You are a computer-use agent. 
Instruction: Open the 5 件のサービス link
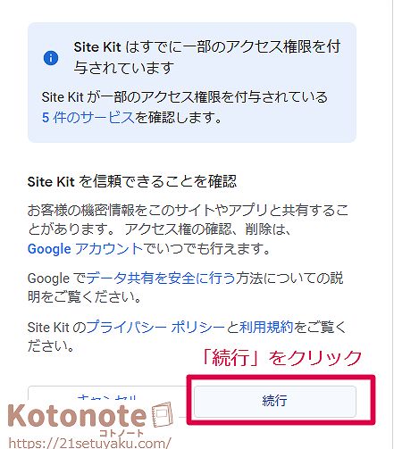88,118
